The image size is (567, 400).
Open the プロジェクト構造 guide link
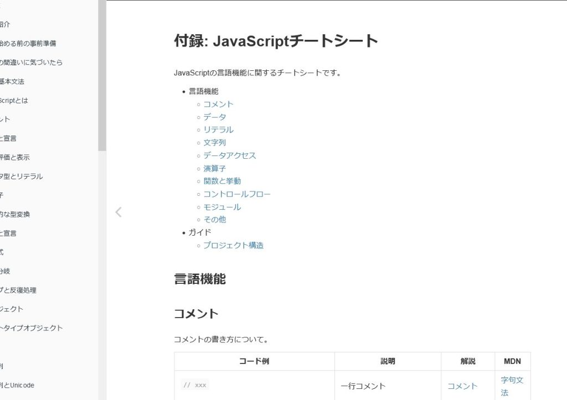click(x=233, y=245)
